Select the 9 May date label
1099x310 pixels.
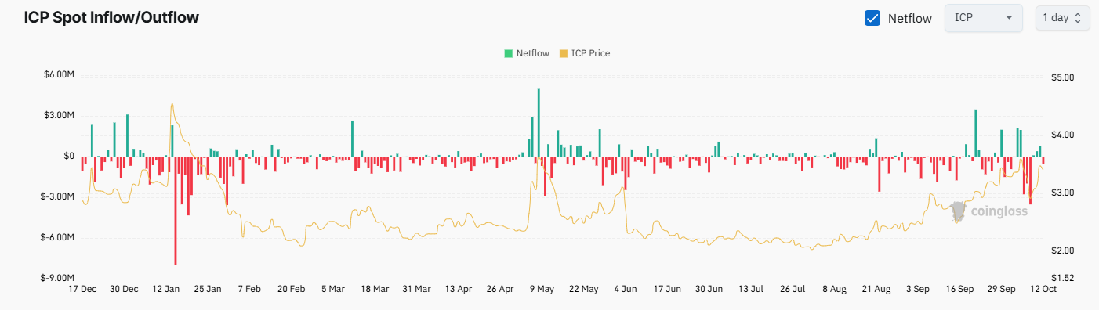tap(542, 289)
